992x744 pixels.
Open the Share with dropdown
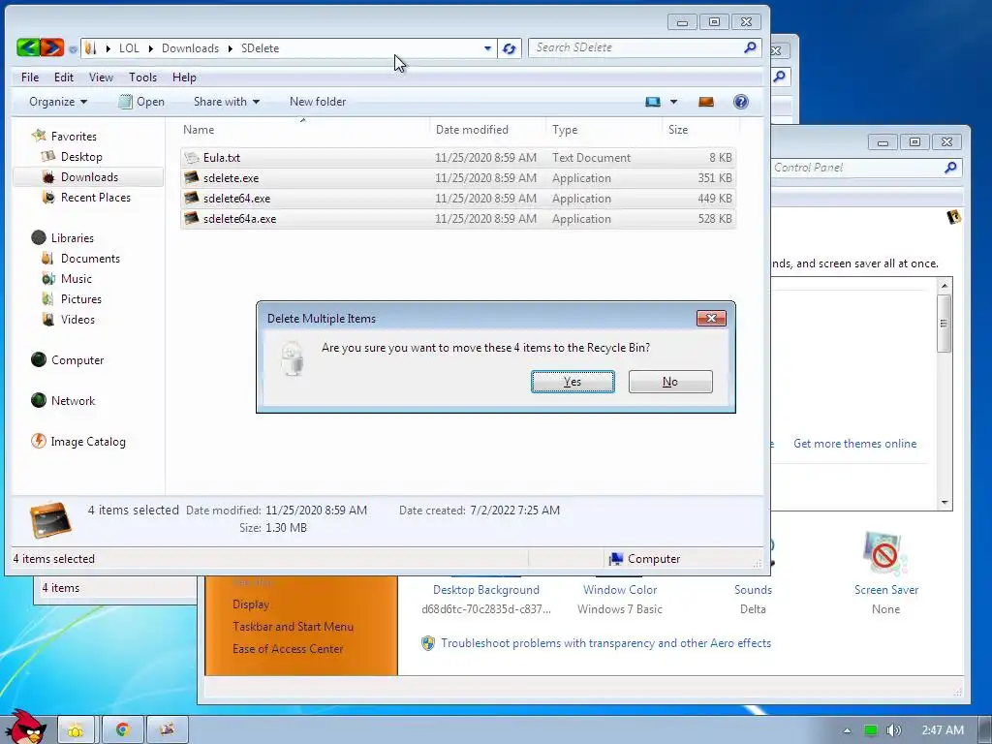coord(227,102)
